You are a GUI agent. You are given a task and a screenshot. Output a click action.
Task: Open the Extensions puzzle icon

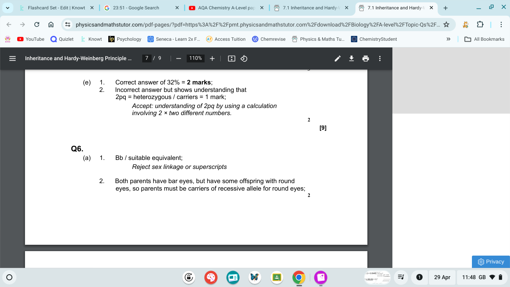[x=480, y=25]
